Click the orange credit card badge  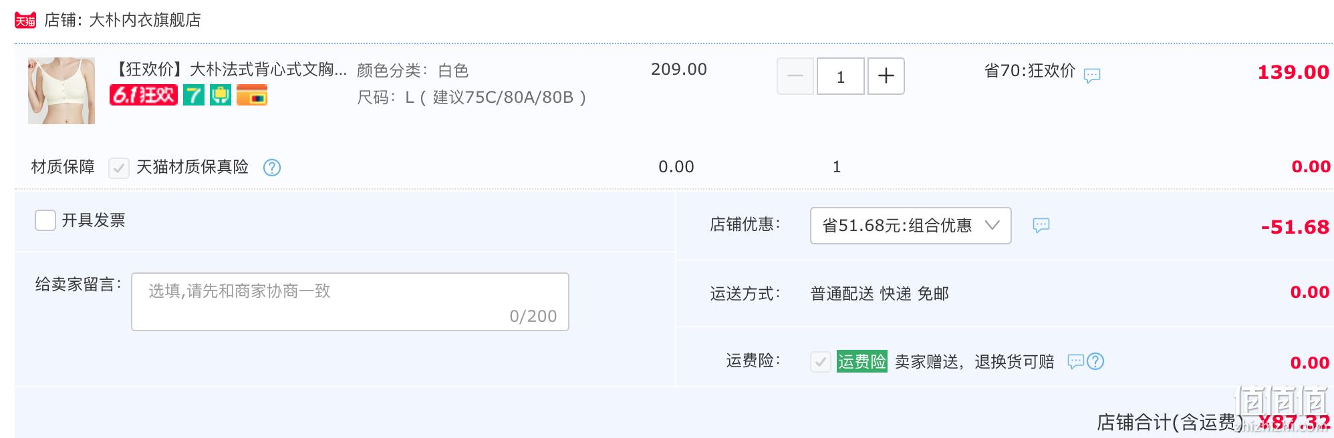(x=252, y=95)
